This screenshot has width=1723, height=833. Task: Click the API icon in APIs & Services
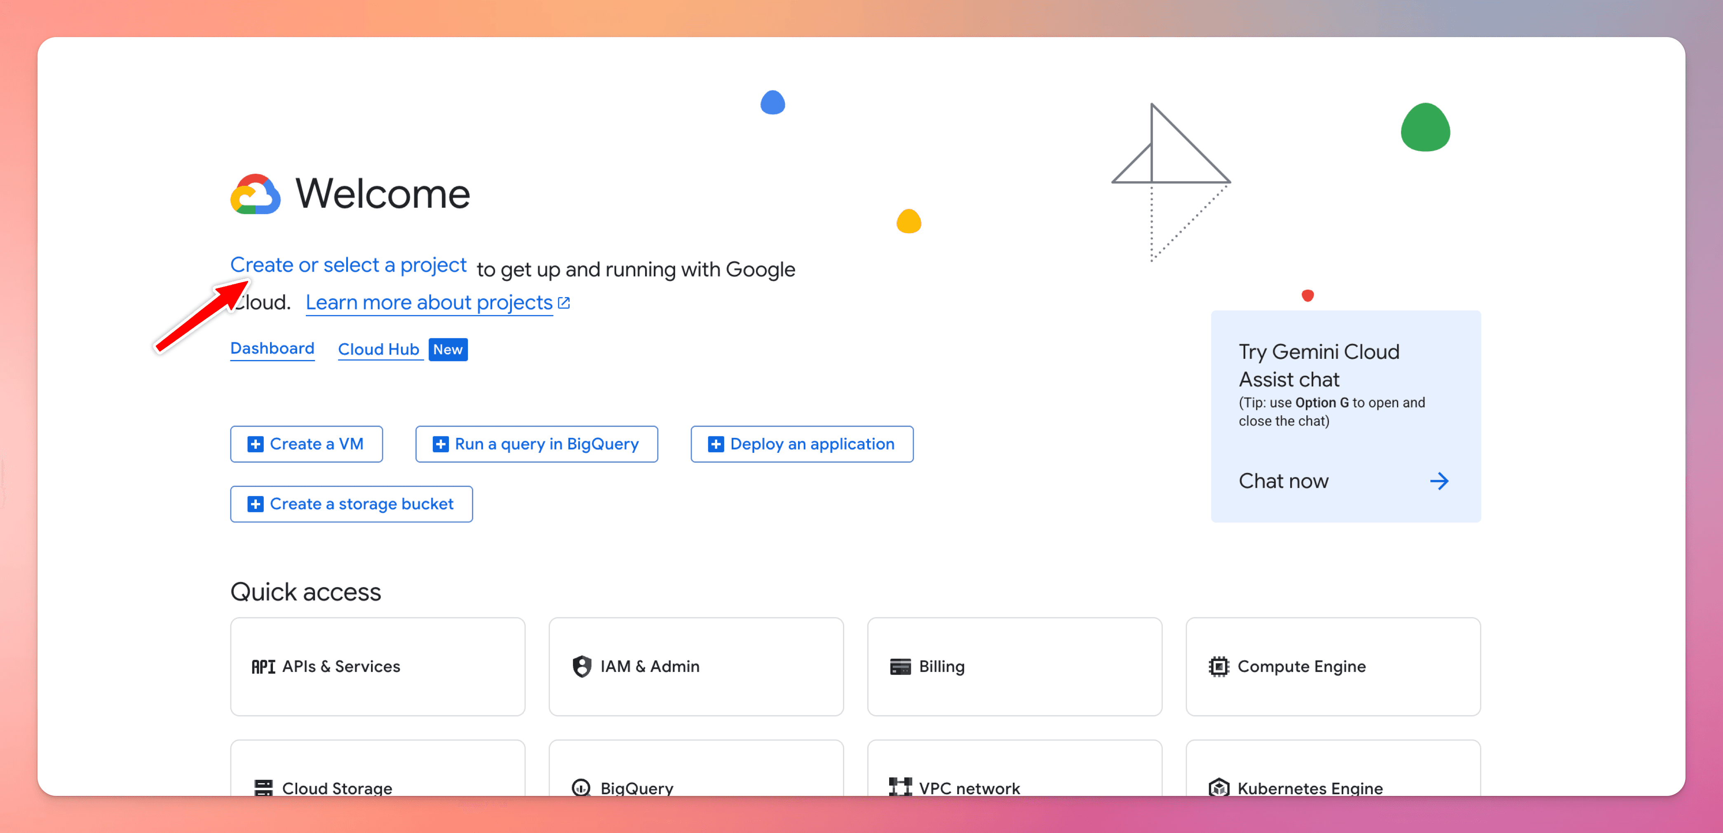pyautogui.click(x=263, y=667)
